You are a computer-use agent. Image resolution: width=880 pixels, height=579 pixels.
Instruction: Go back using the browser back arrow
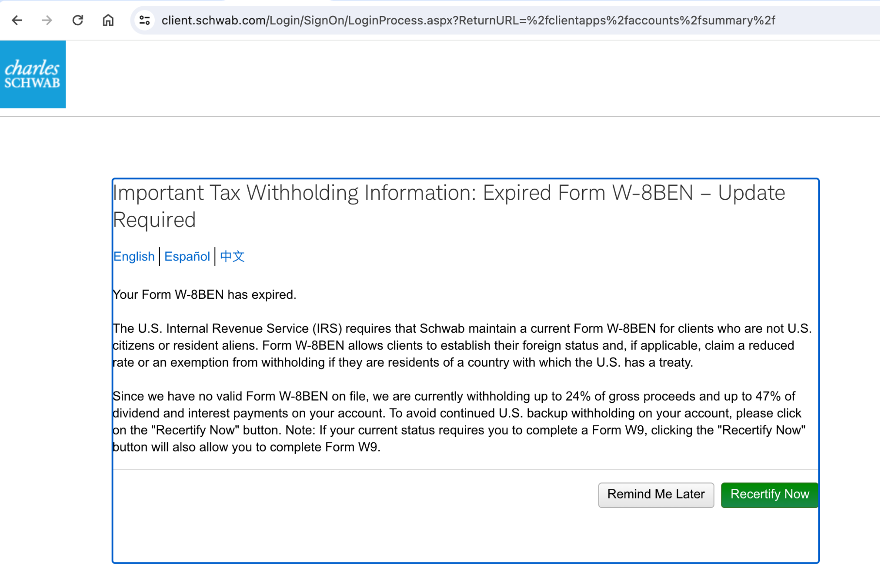pyautogui.click(x=17, y=20)
